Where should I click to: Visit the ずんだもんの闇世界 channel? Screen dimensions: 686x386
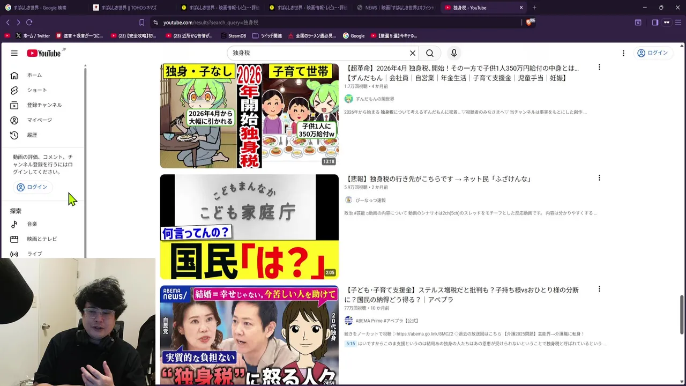(375, 99)
